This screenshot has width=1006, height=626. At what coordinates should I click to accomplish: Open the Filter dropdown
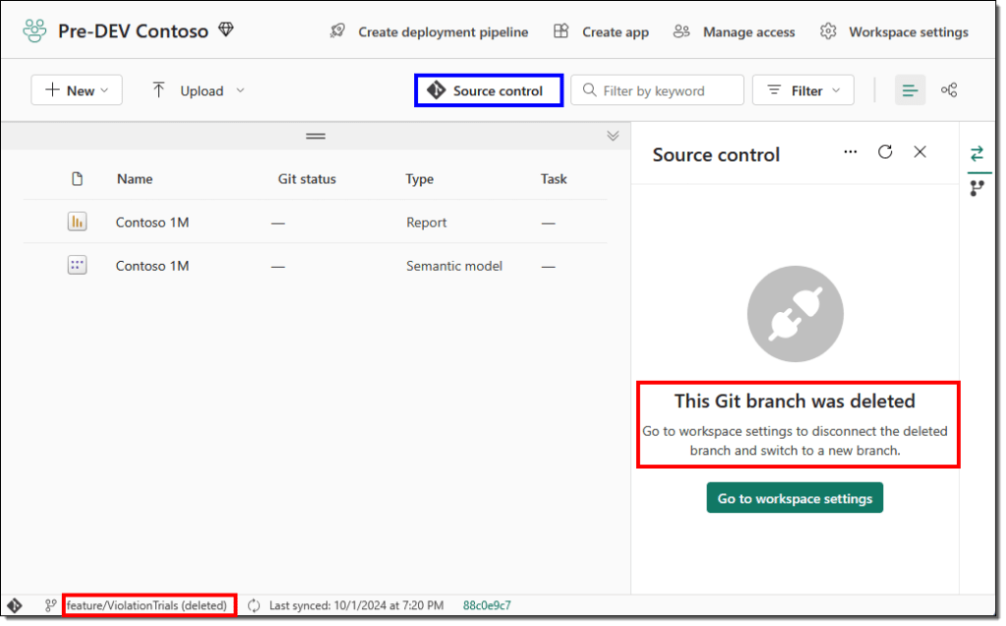802,91
